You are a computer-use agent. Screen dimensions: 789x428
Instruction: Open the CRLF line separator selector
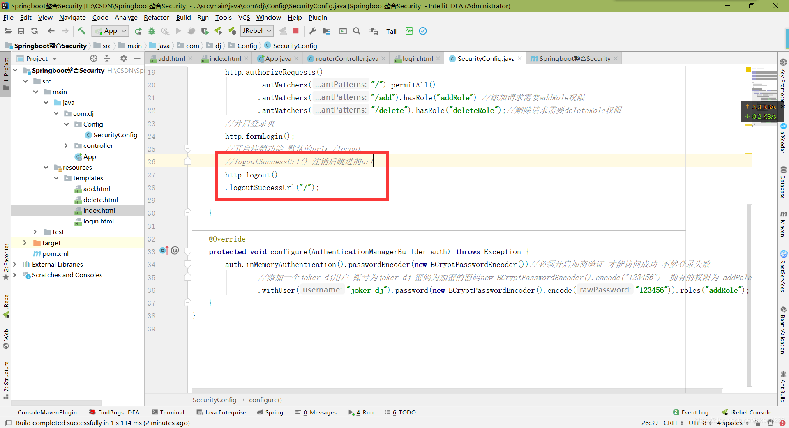673,423
